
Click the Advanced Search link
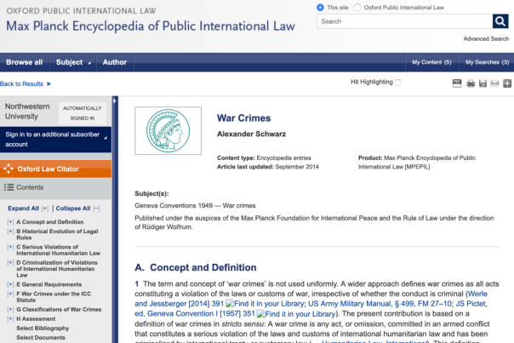click(486, 38)
